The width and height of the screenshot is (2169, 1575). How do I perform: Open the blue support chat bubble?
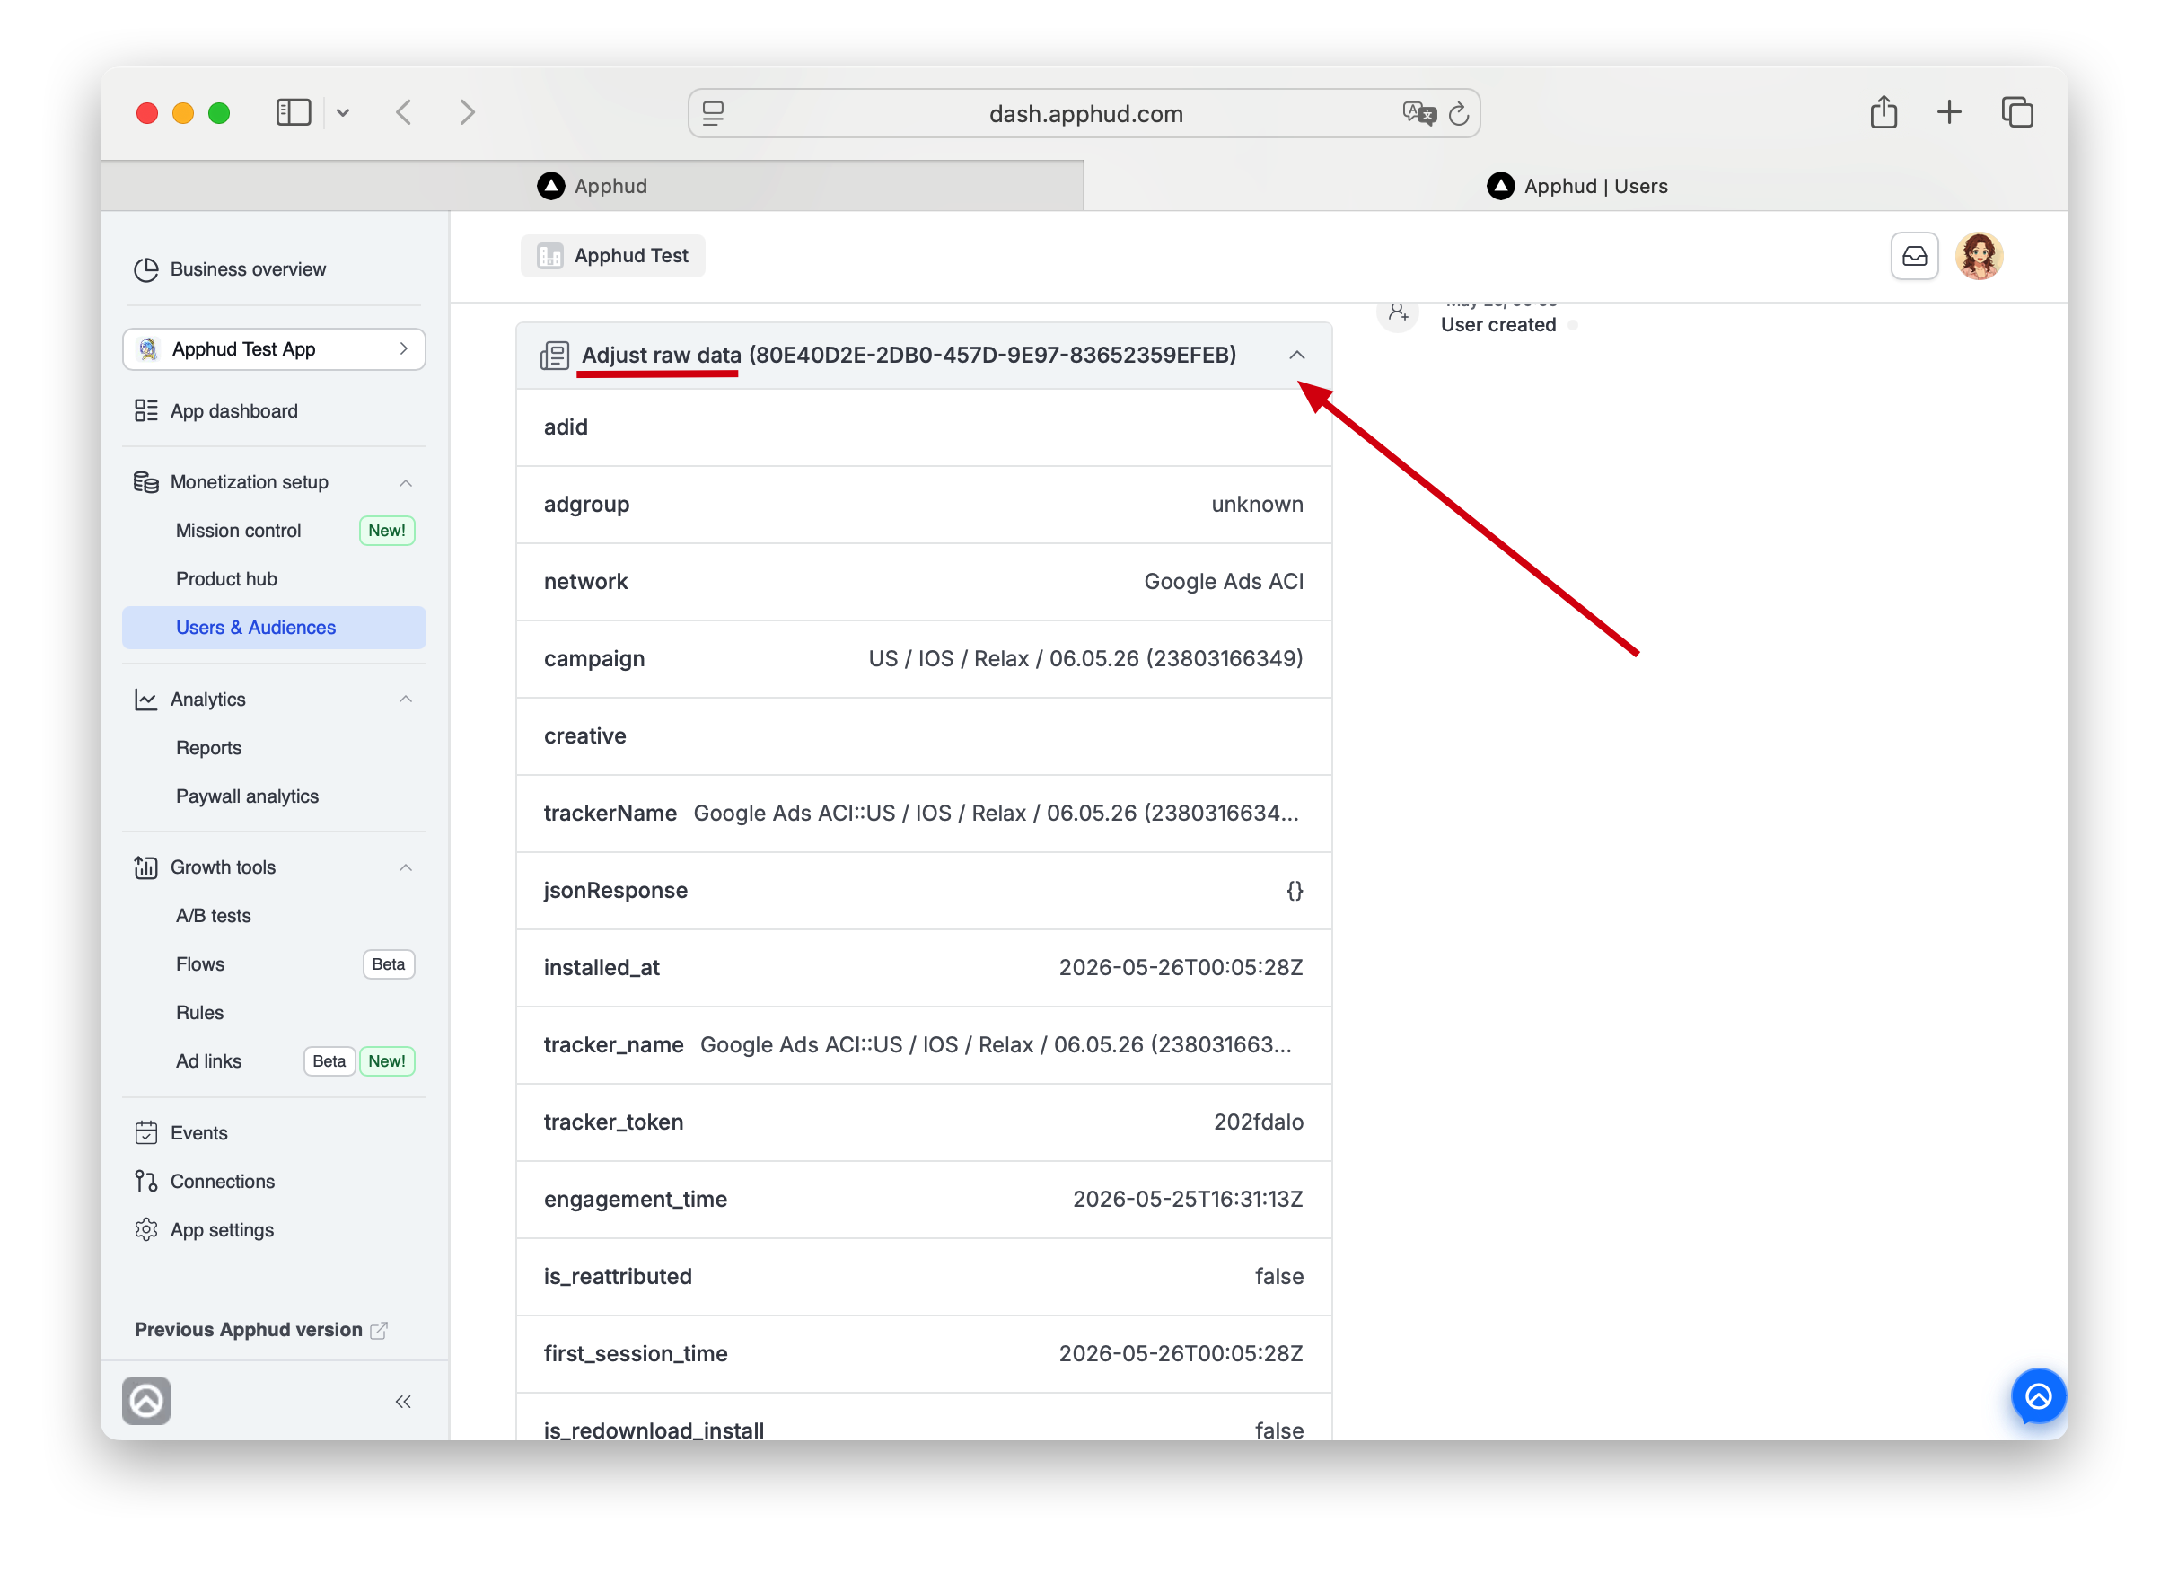click(2038, 1397)
